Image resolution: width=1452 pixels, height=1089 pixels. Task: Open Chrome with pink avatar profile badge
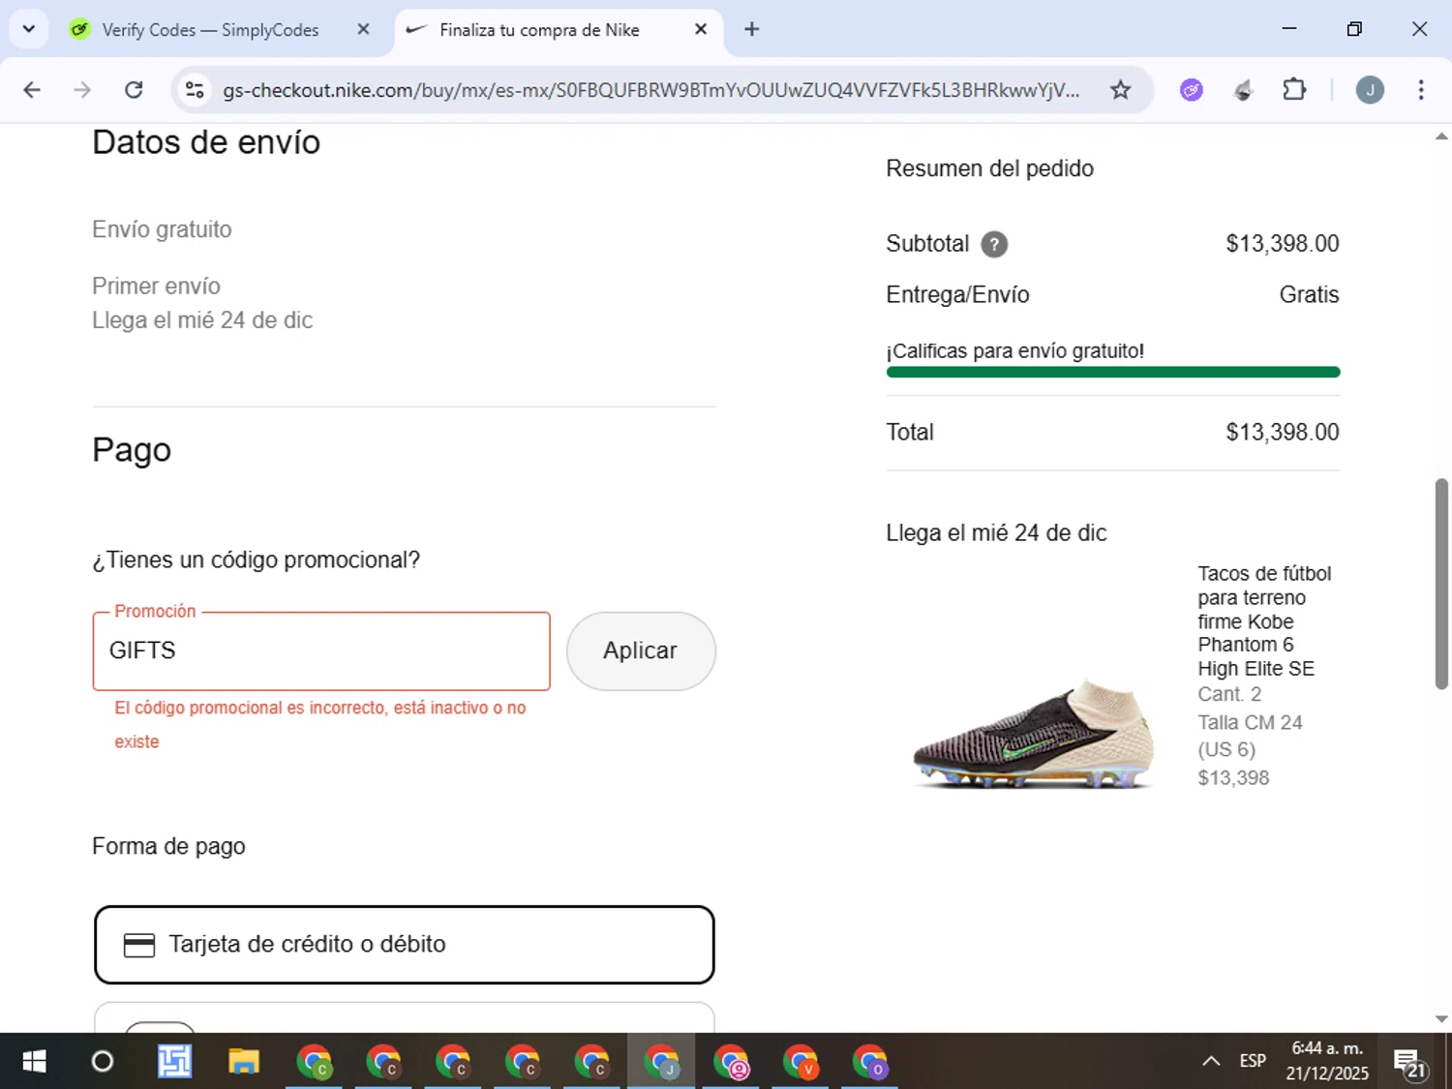point(732,1062)
